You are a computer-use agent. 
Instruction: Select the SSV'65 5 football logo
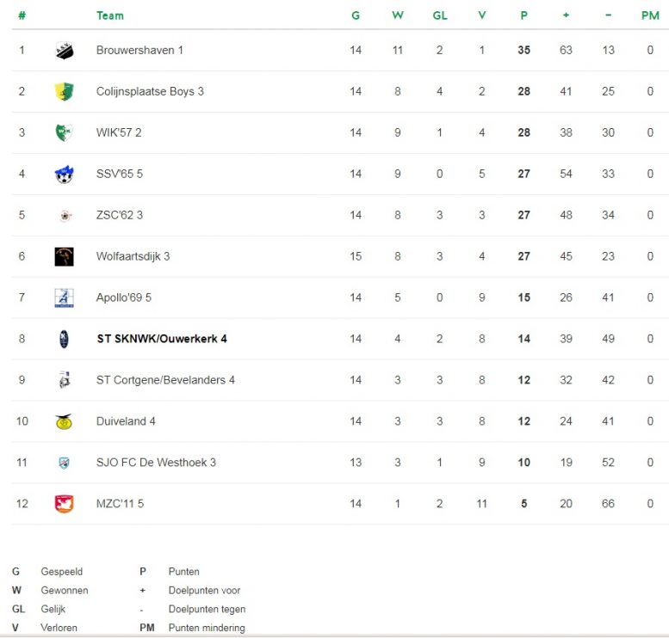(x=65, y=174)
